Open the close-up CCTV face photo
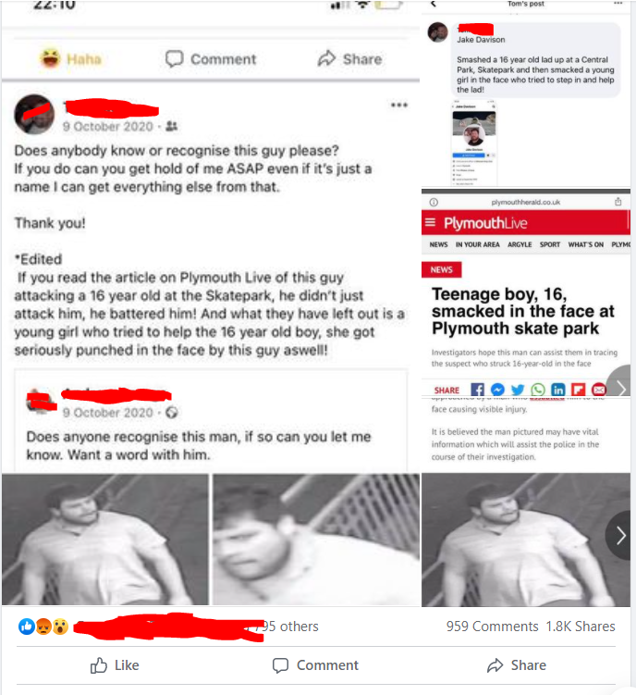636x695 pixels. coord(316,539)
